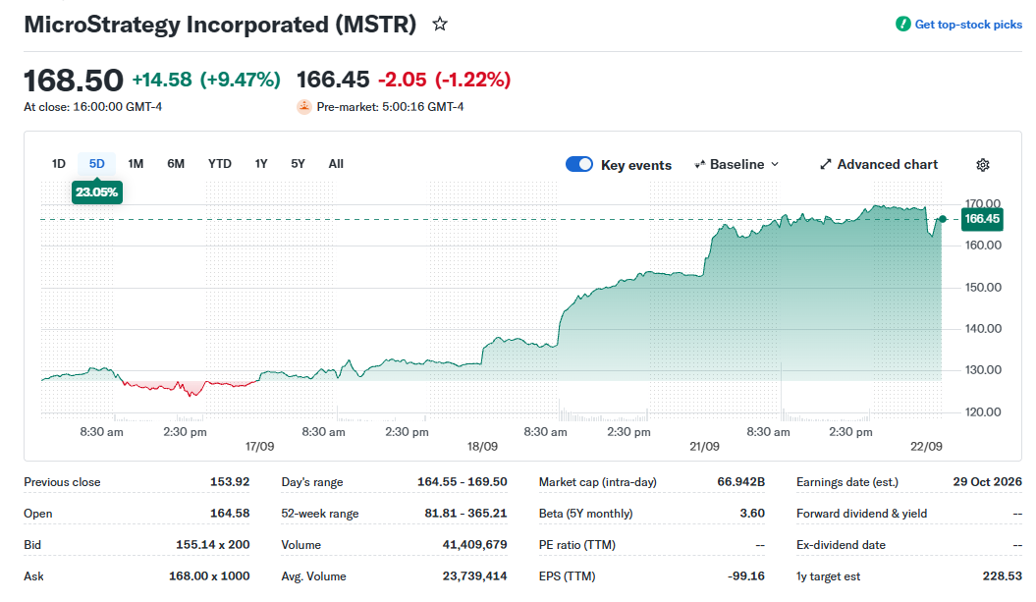Image resolution: width=1036 pixels, height=602 pixels.
Task: Select the 5D time range tab
Action: coord(96,164)
